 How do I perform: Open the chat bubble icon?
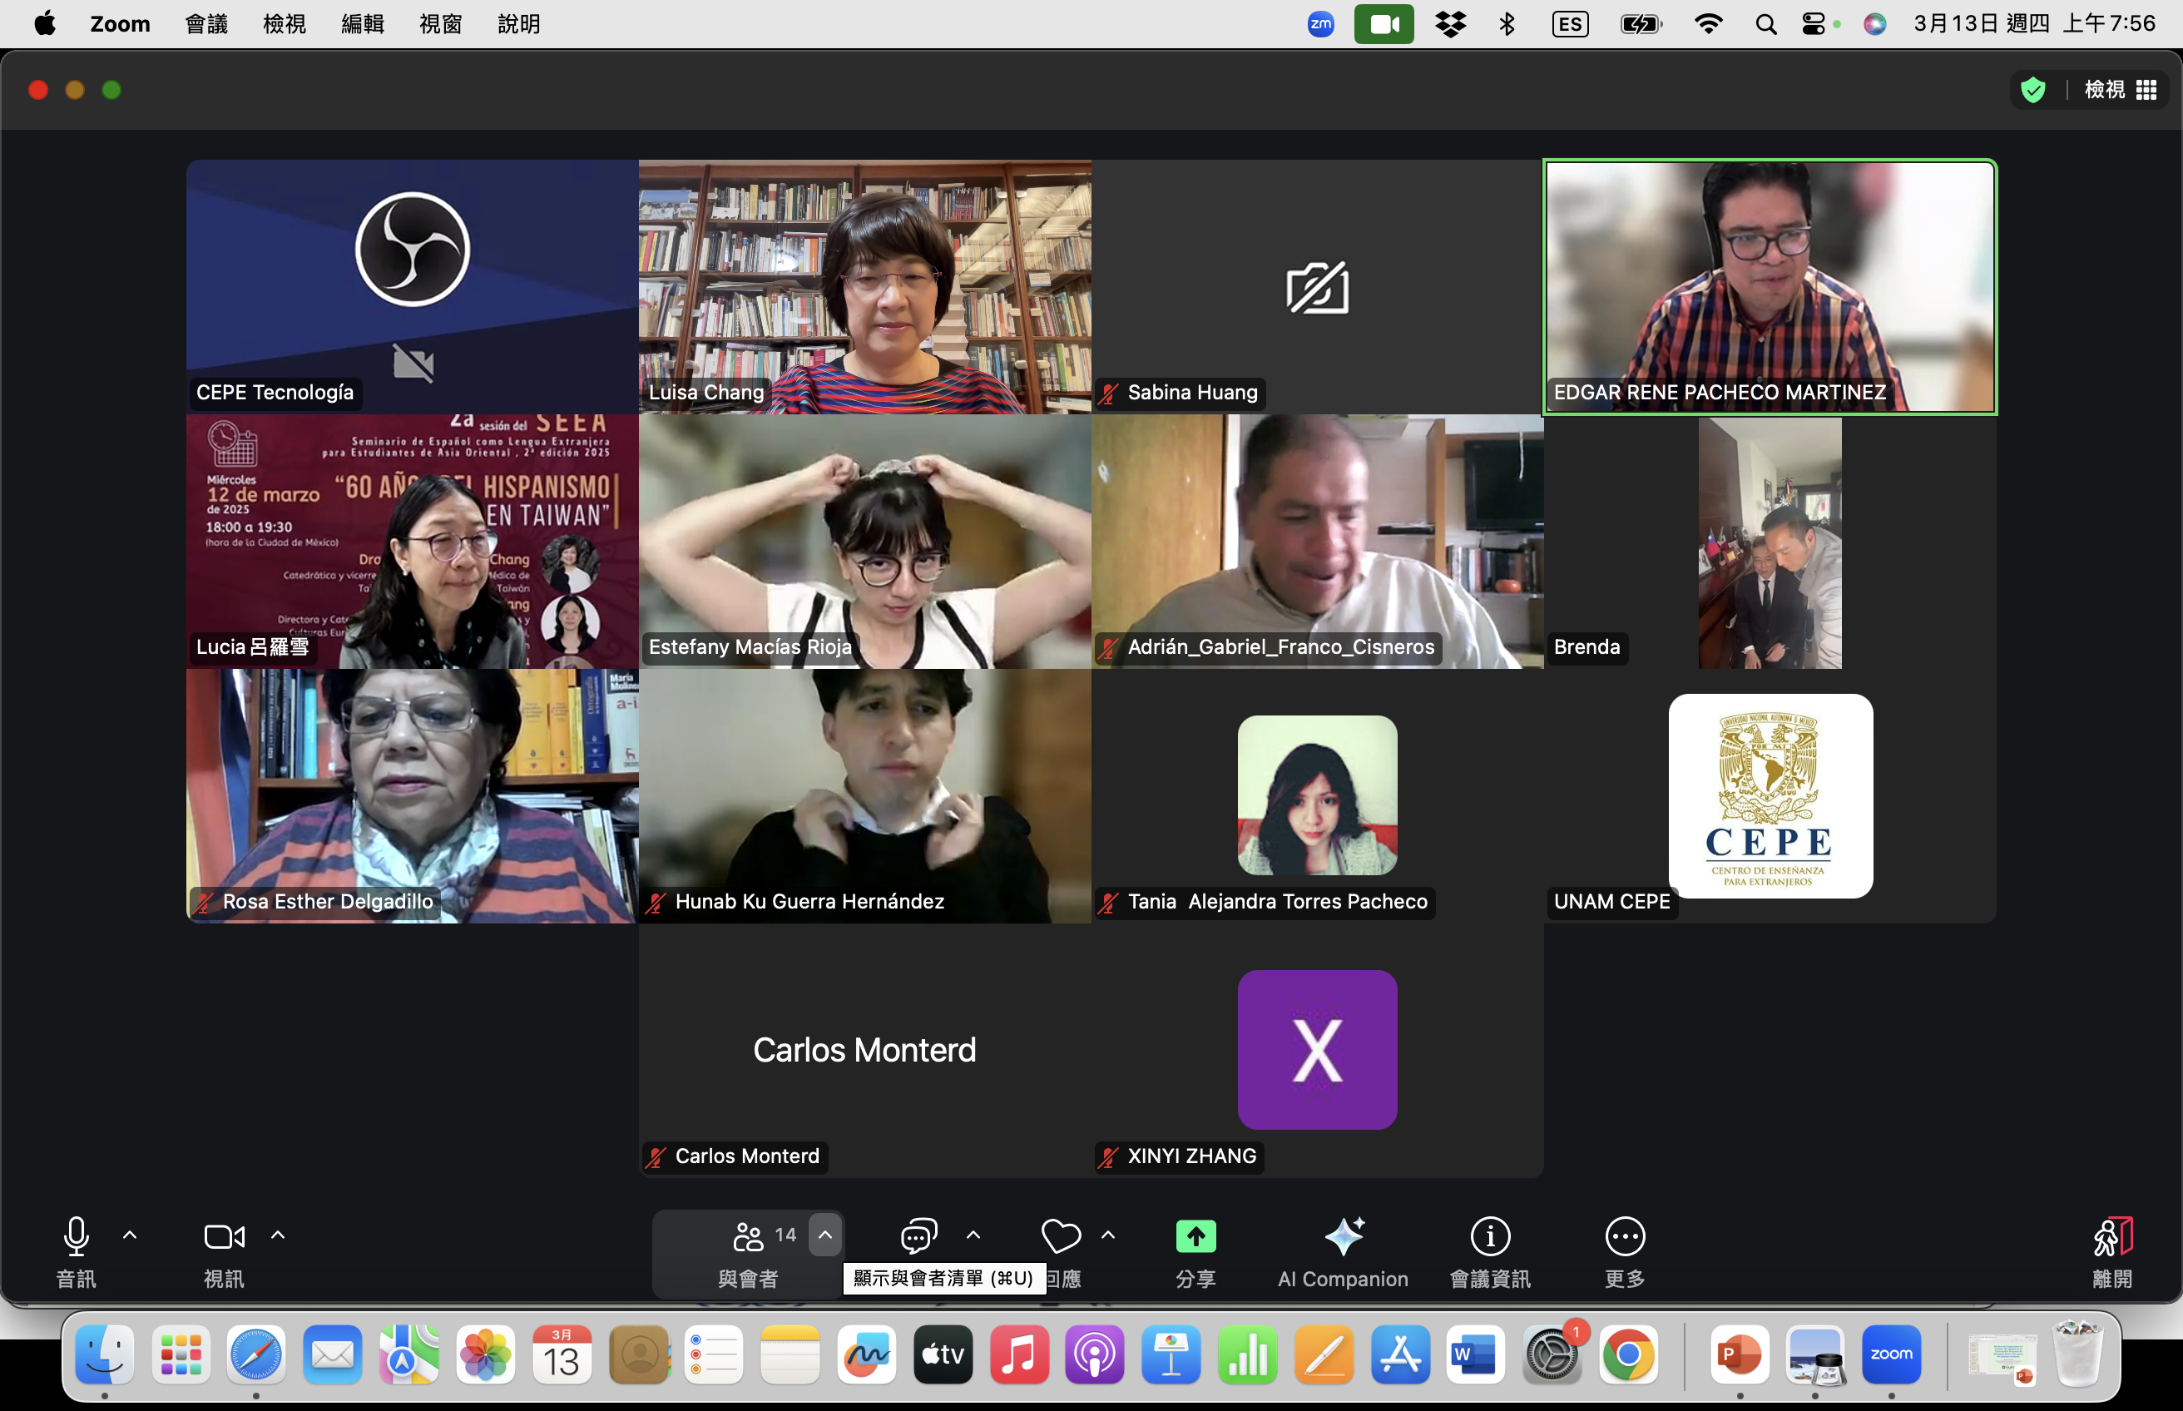pyautogui.click(x=918, y=1236)
